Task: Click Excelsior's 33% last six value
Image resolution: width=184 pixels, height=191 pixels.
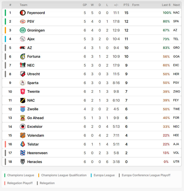Action: [166, 127]
